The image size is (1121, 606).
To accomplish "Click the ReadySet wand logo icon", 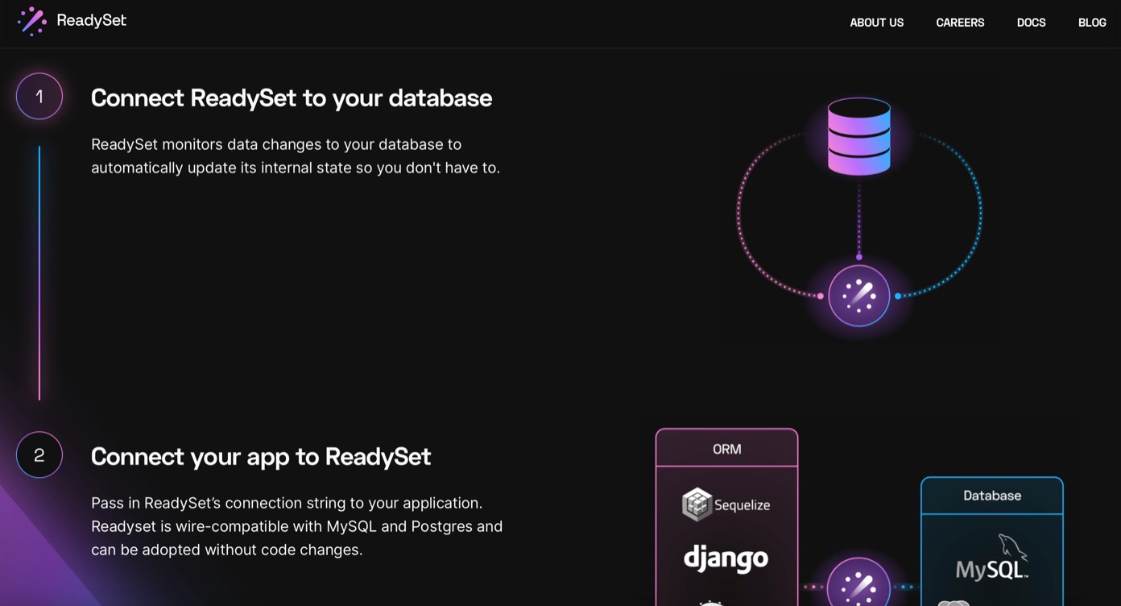I will point(32,21).
